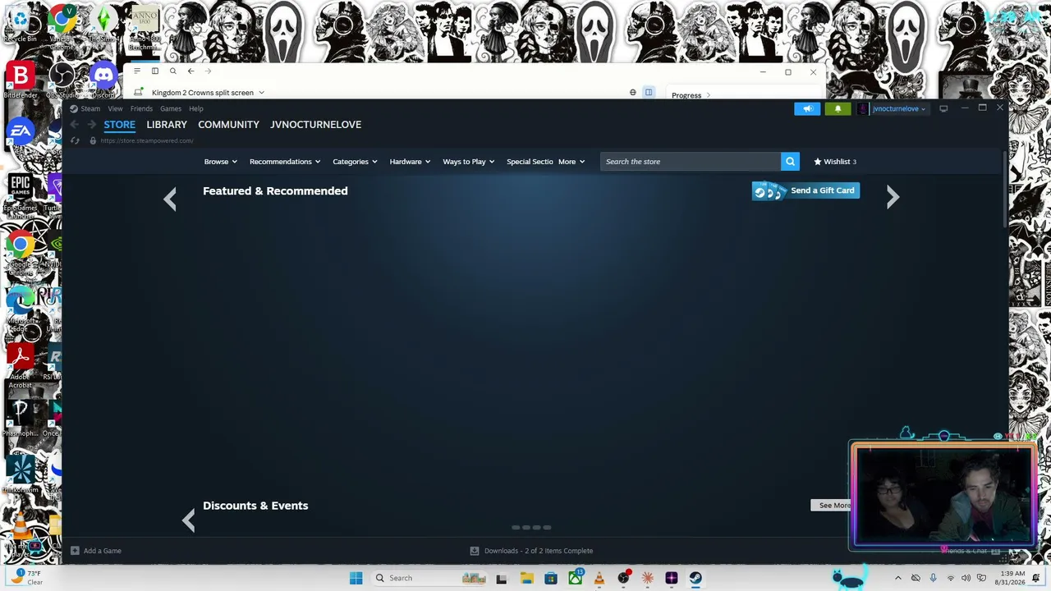The width and height of the screenshot is (1051, 591).
Task: Open Steam notifications bell
Action: click(x=838, y=108)
